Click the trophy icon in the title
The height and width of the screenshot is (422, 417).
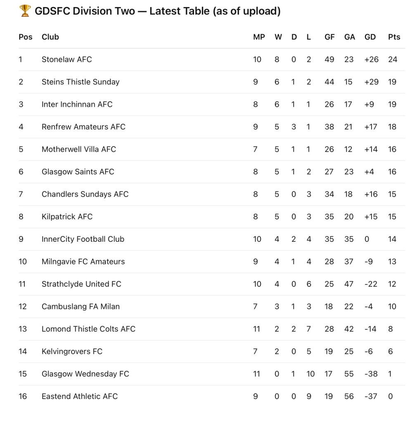[x=25, y=12]
